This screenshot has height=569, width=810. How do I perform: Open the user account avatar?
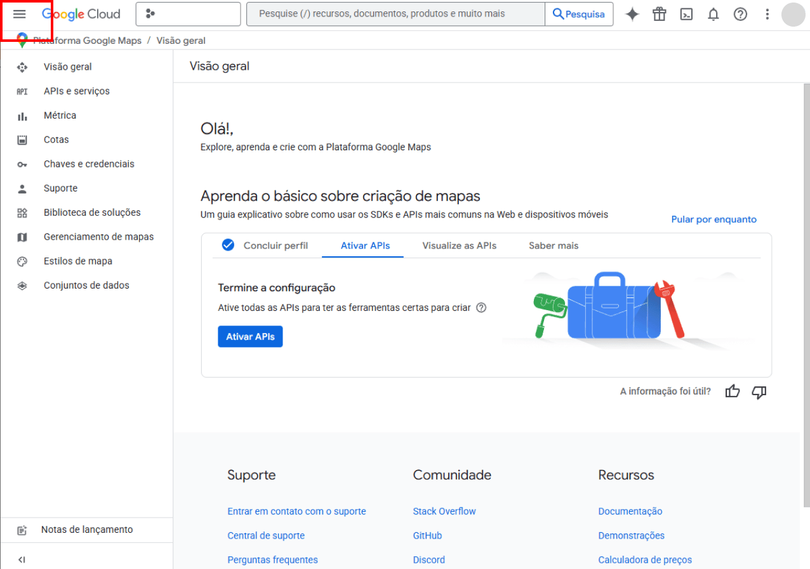tap(793, 14)
